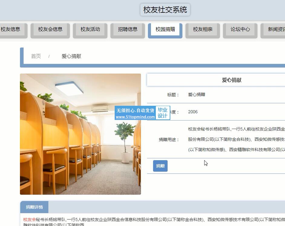The height and width of the screenshot is (226, 285).
Task: Select the title value 爱心捐赠
Action: pyautogui.click(x=196, y=95)
